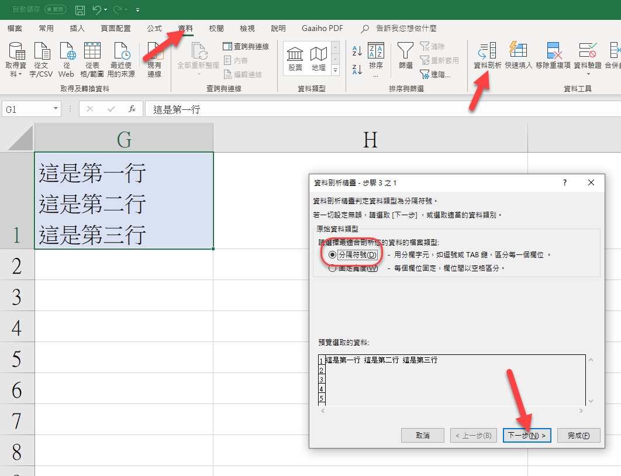Viewport: 621px width, 476px height.
Task: Expand the data types gallery more arrow
Action: click(x=335, y=71)
